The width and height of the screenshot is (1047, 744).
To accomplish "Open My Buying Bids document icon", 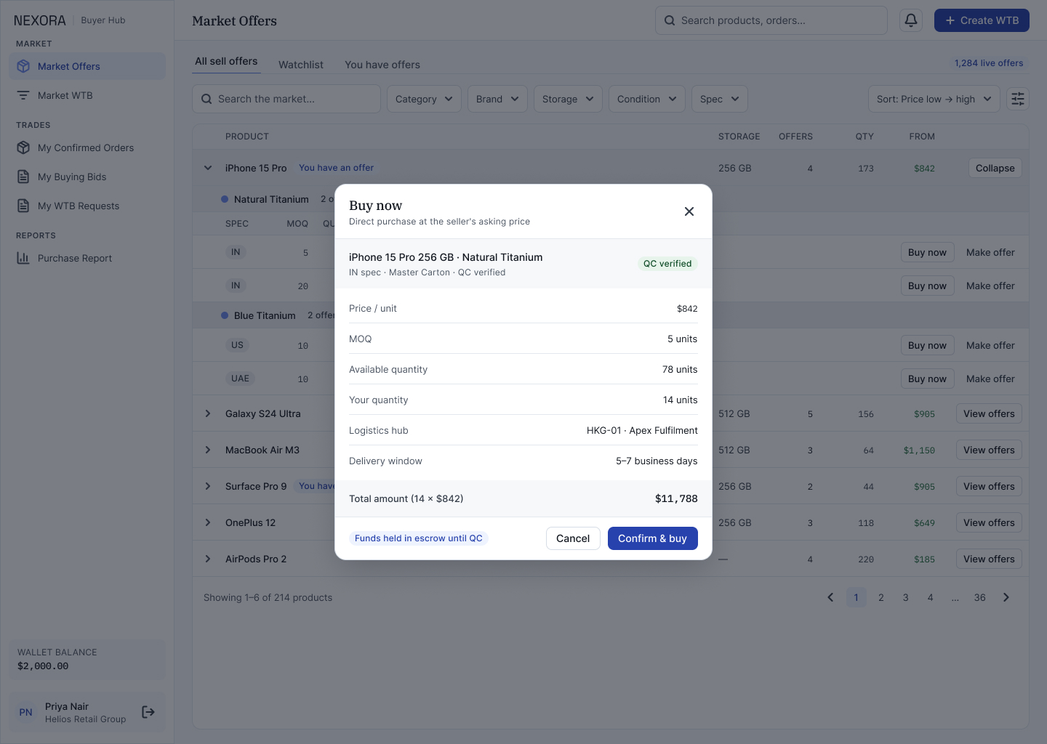I will (x=23, y=177).
